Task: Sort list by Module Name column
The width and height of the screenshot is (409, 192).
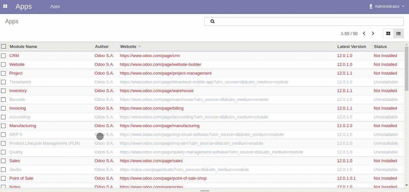Action: 23,47
